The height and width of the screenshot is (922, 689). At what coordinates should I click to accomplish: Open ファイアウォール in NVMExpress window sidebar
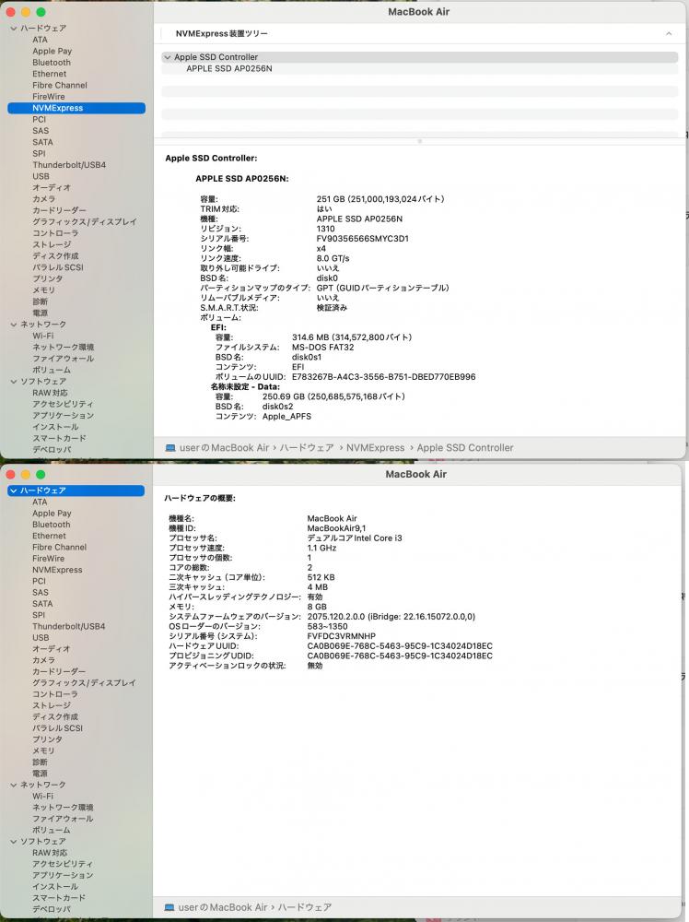point(64,359)
